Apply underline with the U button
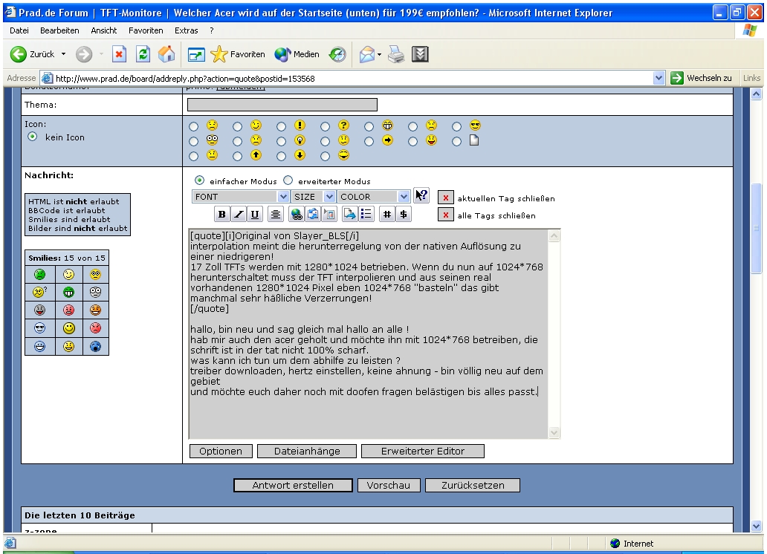 click(255, 215)
